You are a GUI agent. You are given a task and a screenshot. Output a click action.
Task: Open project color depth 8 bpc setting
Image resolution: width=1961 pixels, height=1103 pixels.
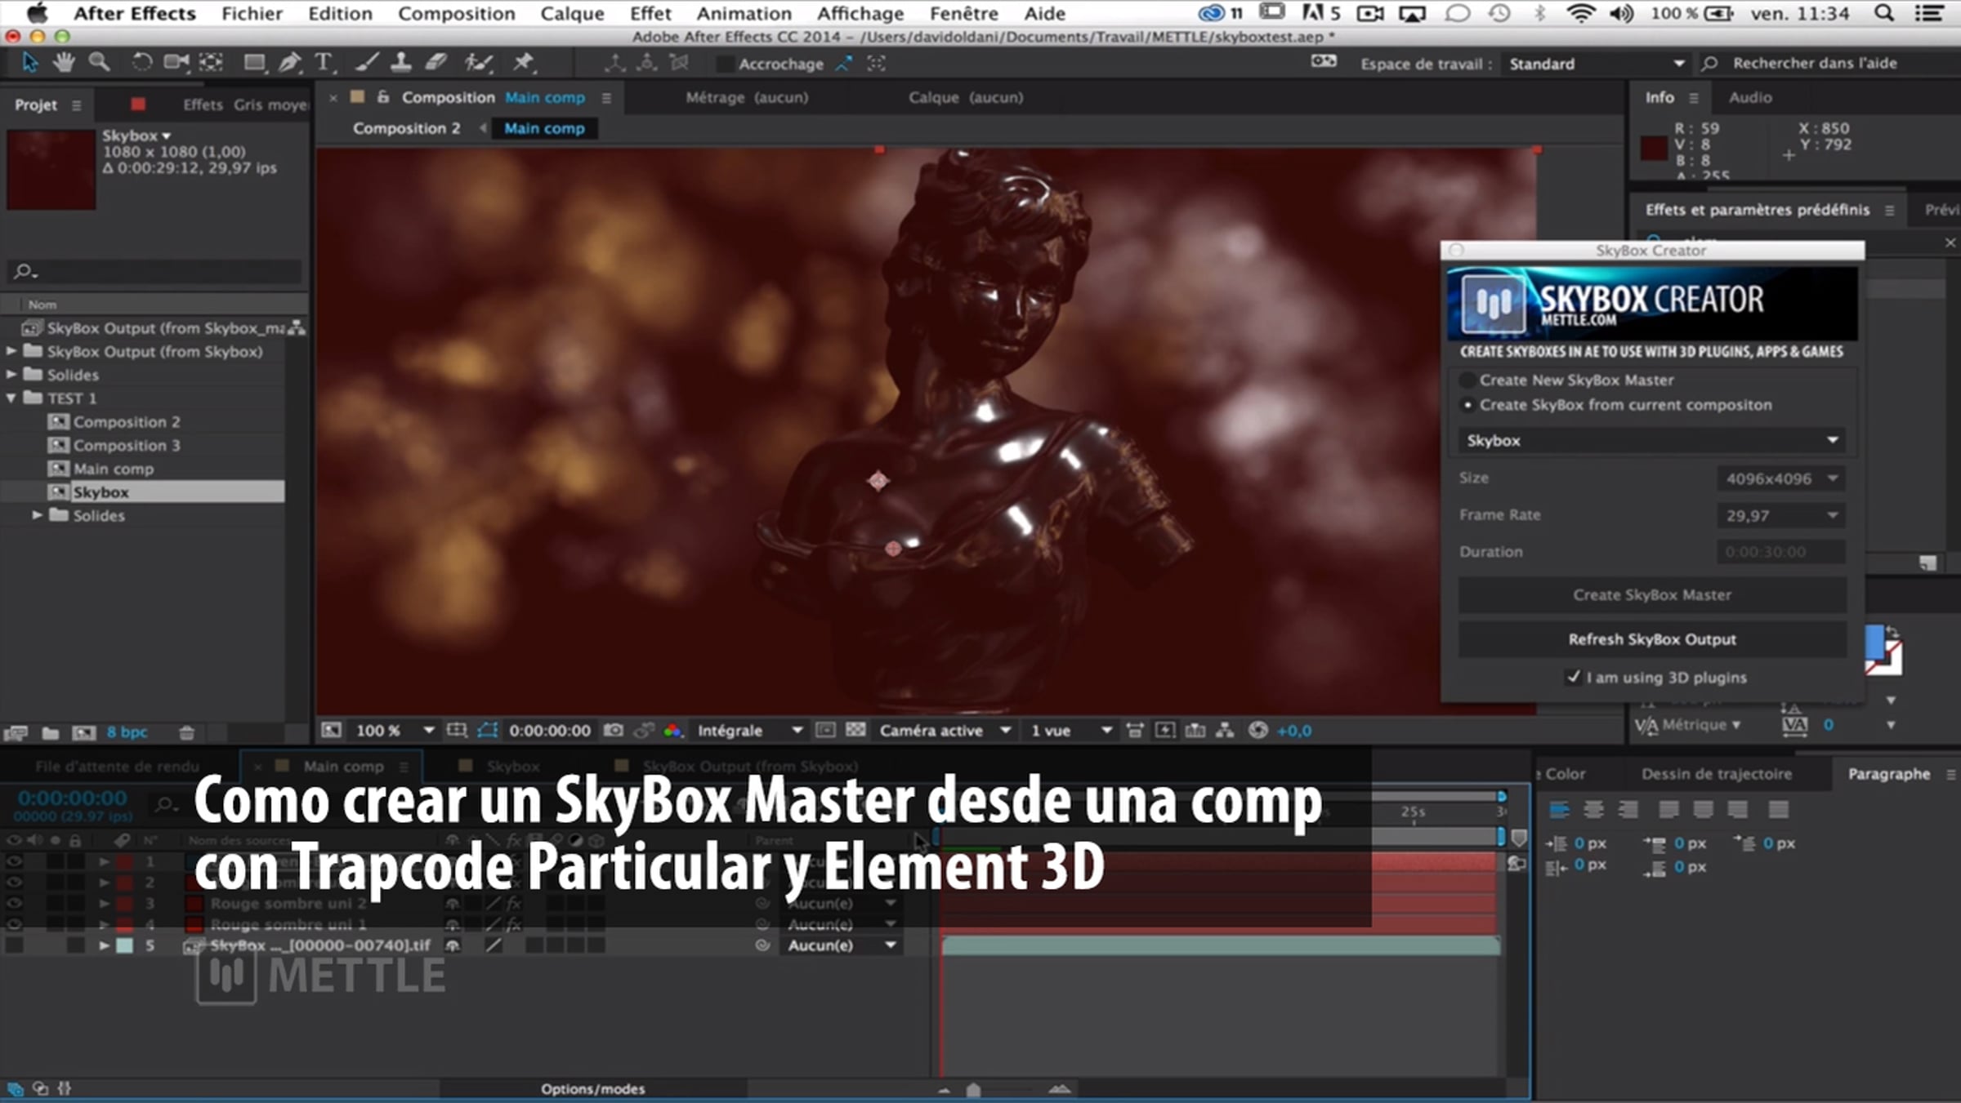[x=127, y=732]
